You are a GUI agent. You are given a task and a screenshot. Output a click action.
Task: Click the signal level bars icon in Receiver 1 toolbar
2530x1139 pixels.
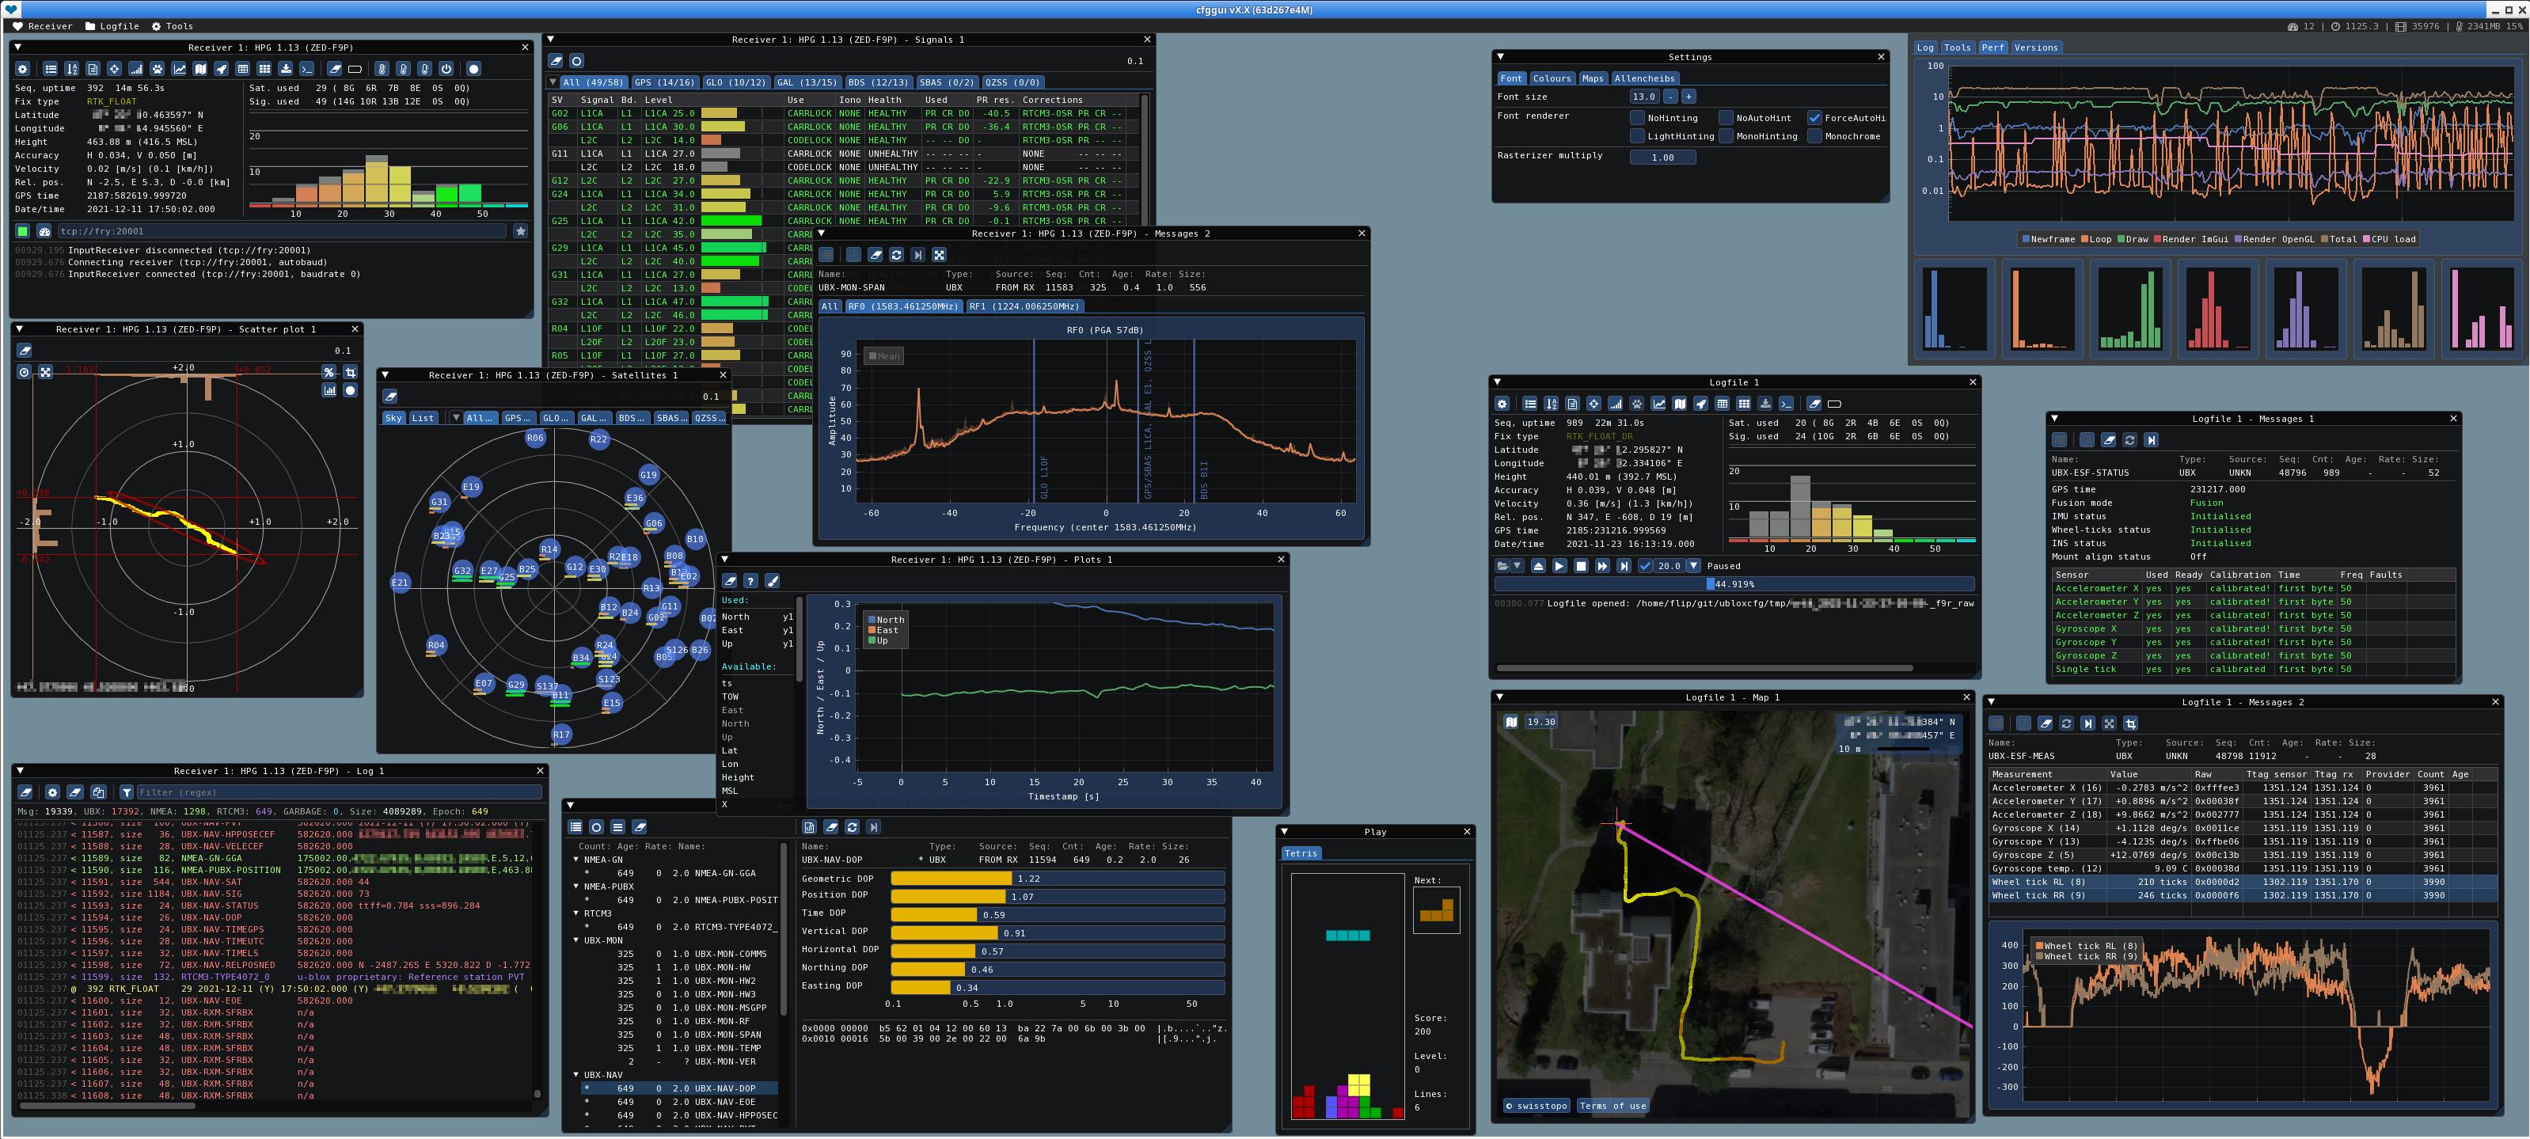(135, 70)
